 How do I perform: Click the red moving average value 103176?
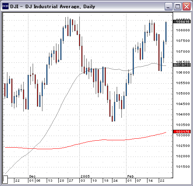pos(182,132)
